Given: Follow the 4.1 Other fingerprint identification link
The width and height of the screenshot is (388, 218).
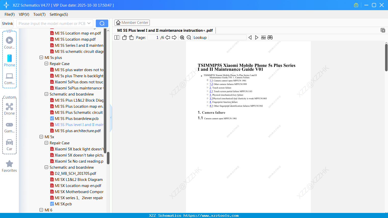Looking at the screenshot, I should click(211, 106).
